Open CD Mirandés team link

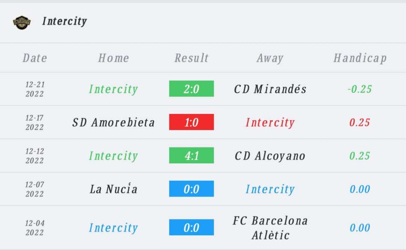coord(270,89)
